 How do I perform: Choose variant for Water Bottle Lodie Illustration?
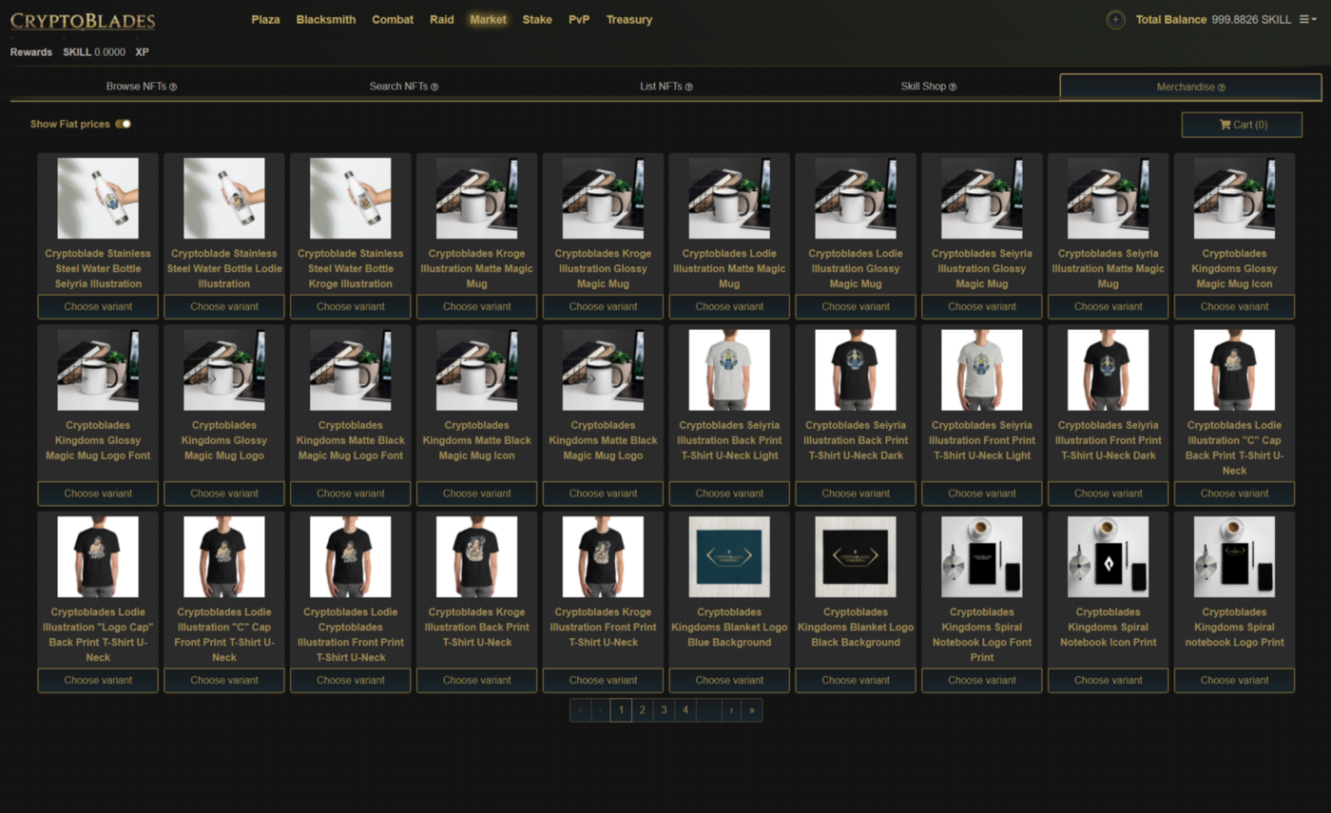(x=224, y=307)
